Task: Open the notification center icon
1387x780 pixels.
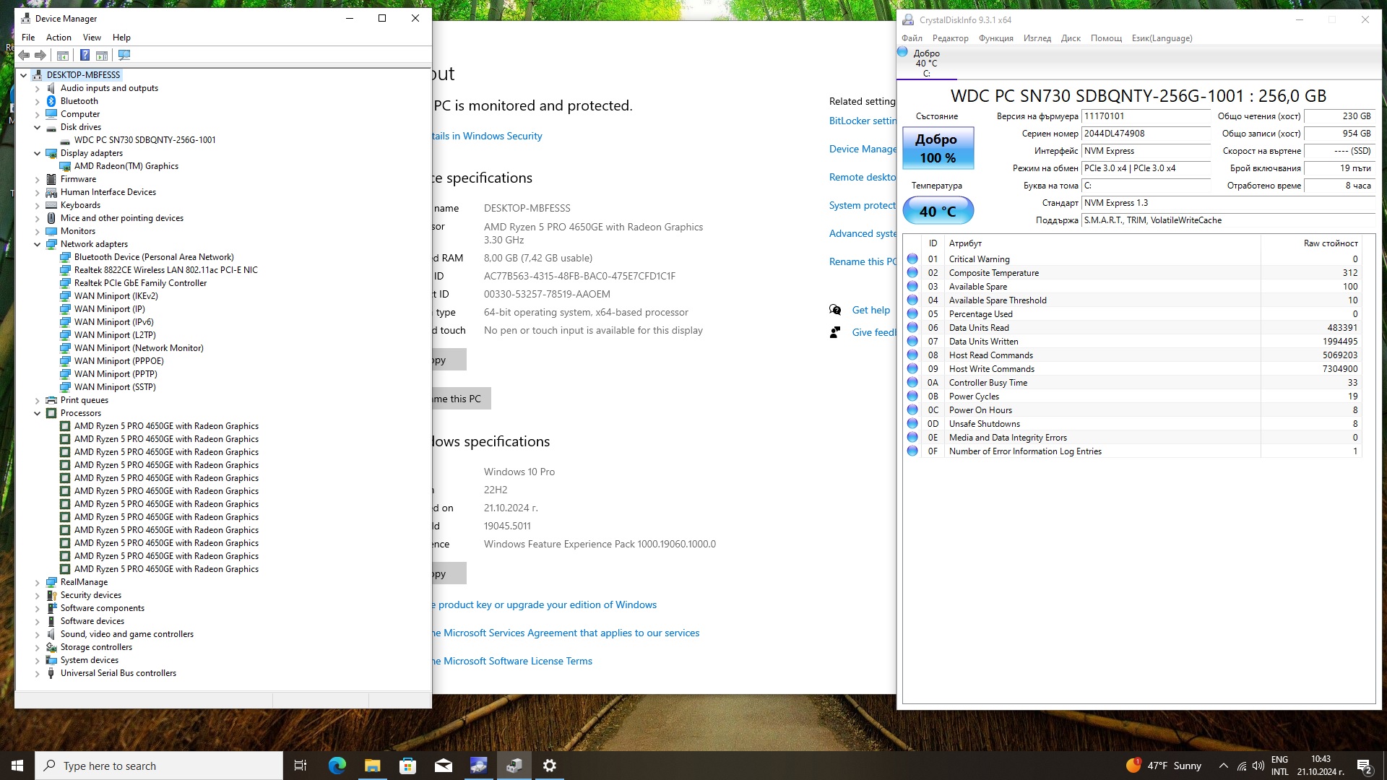Action: [1365, 766]
